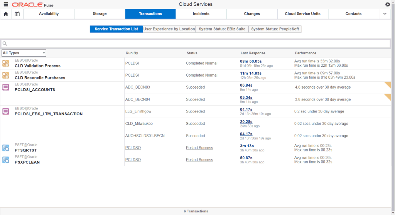Click the 11m 14.83s response time

pyautogui.click(x=251, y=73)
